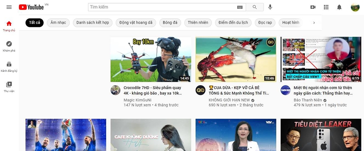The image size is (364, 151).
Task: Open the on-screen keyboard icon in search
Action: [240, 7]
